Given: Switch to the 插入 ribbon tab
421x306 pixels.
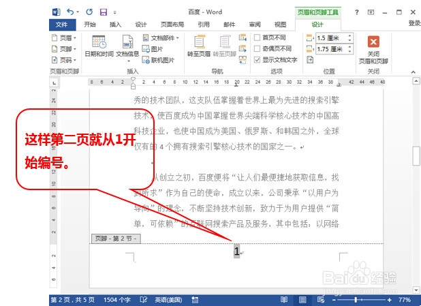Looking at the screenshot, I should (x=115, y=25).
